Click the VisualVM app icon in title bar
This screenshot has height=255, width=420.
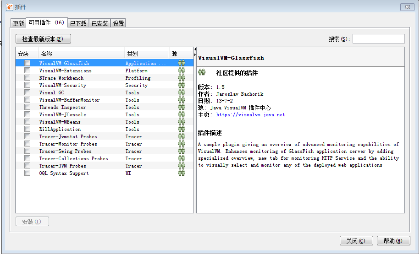[x=9, y=7]
